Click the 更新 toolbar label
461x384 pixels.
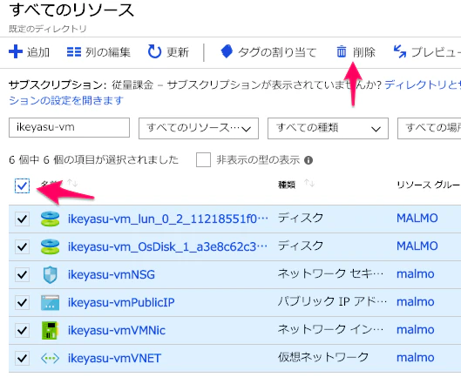point(178,52)
